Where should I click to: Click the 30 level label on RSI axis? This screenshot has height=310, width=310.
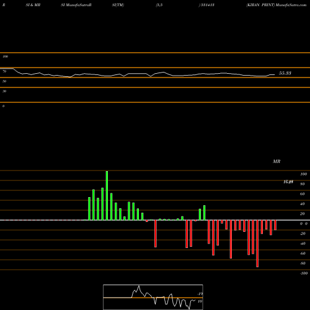tap(4, 91)
